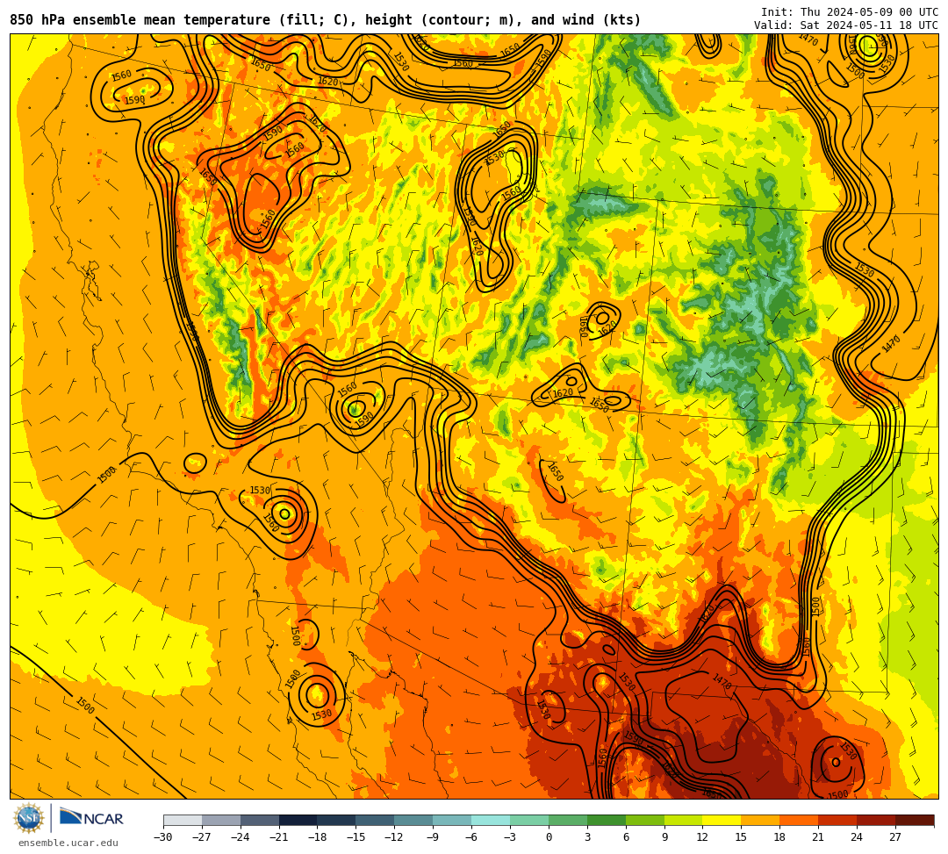The image size is (948, 854).
Task: Click the −12 colorbar tick label
Action: tap(395, 837)
